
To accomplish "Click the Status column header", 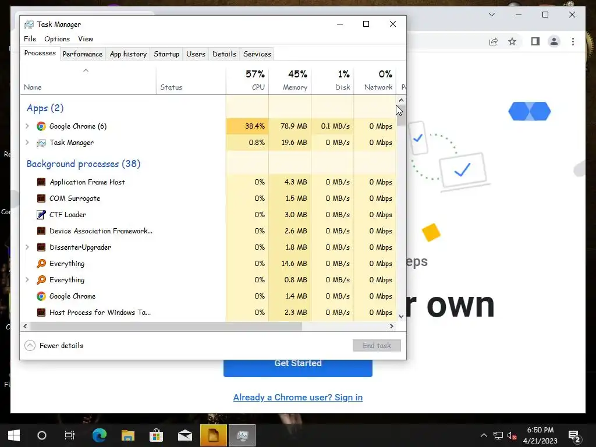I will tap(191, 80).
